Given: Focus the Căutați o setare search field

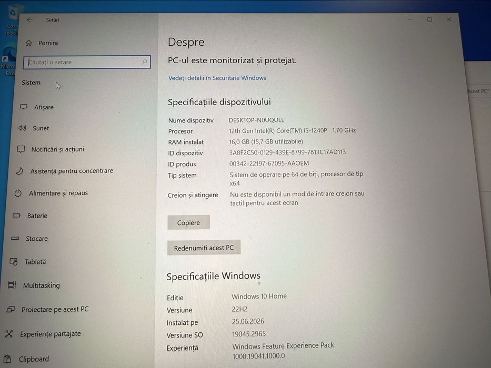Looking at the screenshot, I should tap(87, 62).
